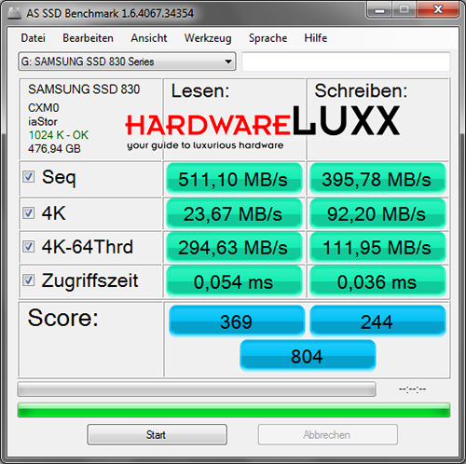Minimize the AS SSD Benchmark window
The image size is (466, 464).
(x=379, y=10)
